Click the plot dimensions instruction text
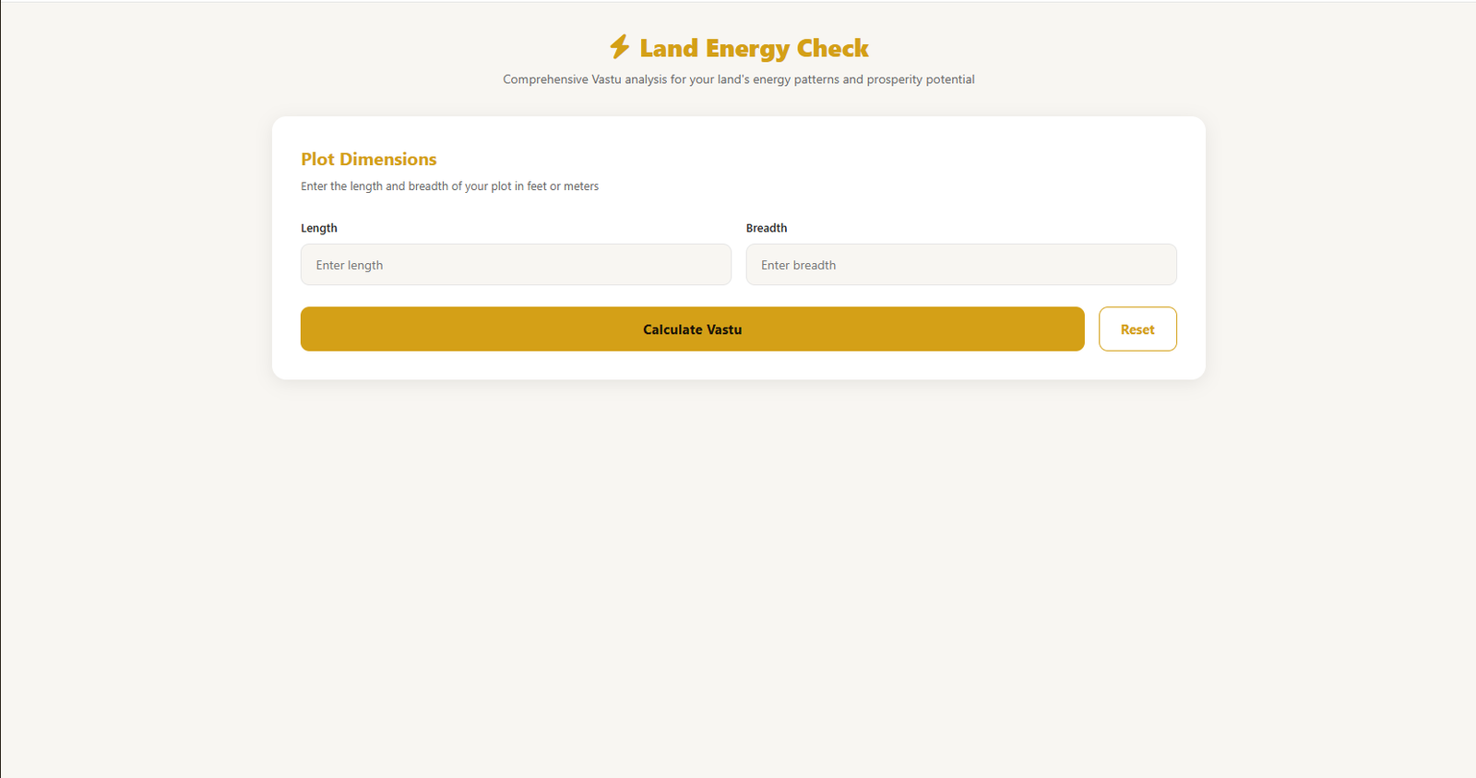This screenshot has width=1476, height=778. pyautogui.click(x=449, y=186)
